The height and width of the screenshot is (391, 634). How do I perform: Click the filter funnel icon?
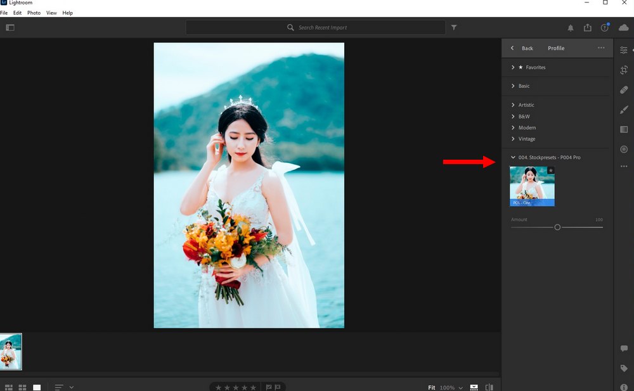(x=454, y=28)
